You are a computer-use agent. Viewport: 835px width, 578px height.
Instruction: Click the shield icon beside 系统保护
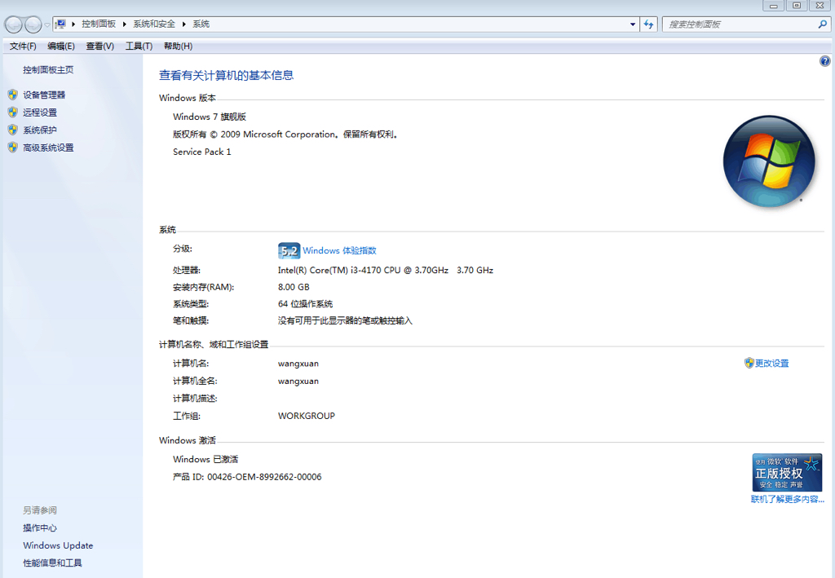coord(13,130)
